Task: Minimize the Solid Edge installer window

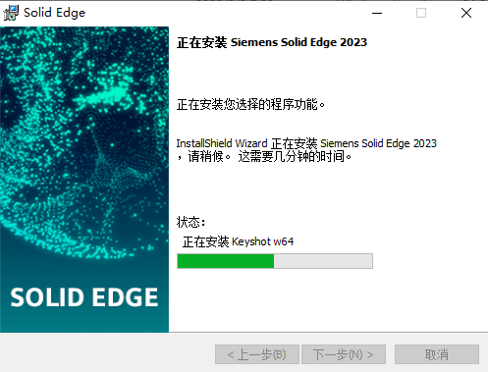Action: coord(377,13)
